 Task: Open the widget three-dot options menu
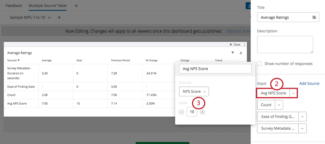click(x=244, y=45)
